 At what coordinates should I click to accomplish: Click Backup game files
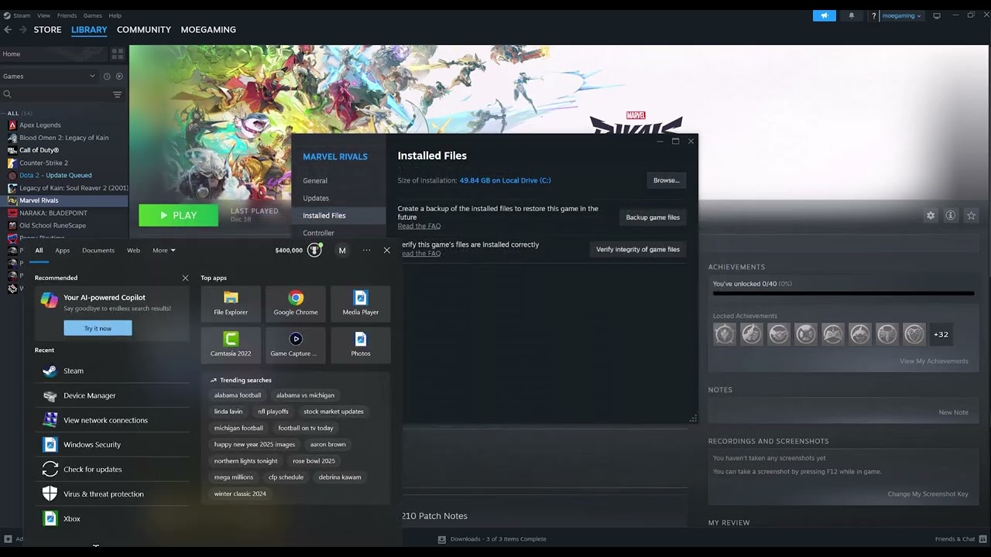pos(653,217)
